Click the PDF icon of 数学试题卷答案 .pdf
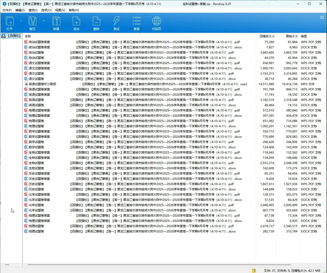This screenshot has height=273, width=327. (x=26, y=132)
